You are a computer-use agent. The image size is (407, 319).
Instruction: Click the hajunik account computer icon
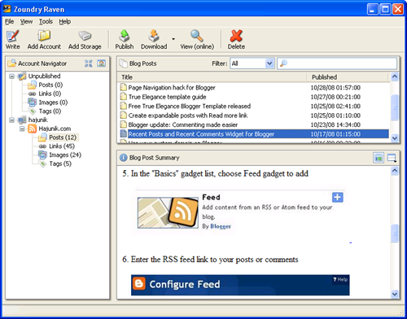click(22, 120)
